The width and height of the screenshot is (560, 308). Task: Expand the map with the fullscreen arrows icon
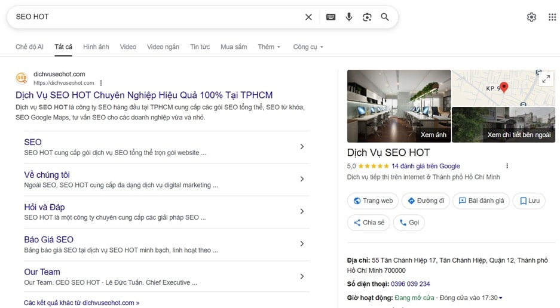[546, 79]
